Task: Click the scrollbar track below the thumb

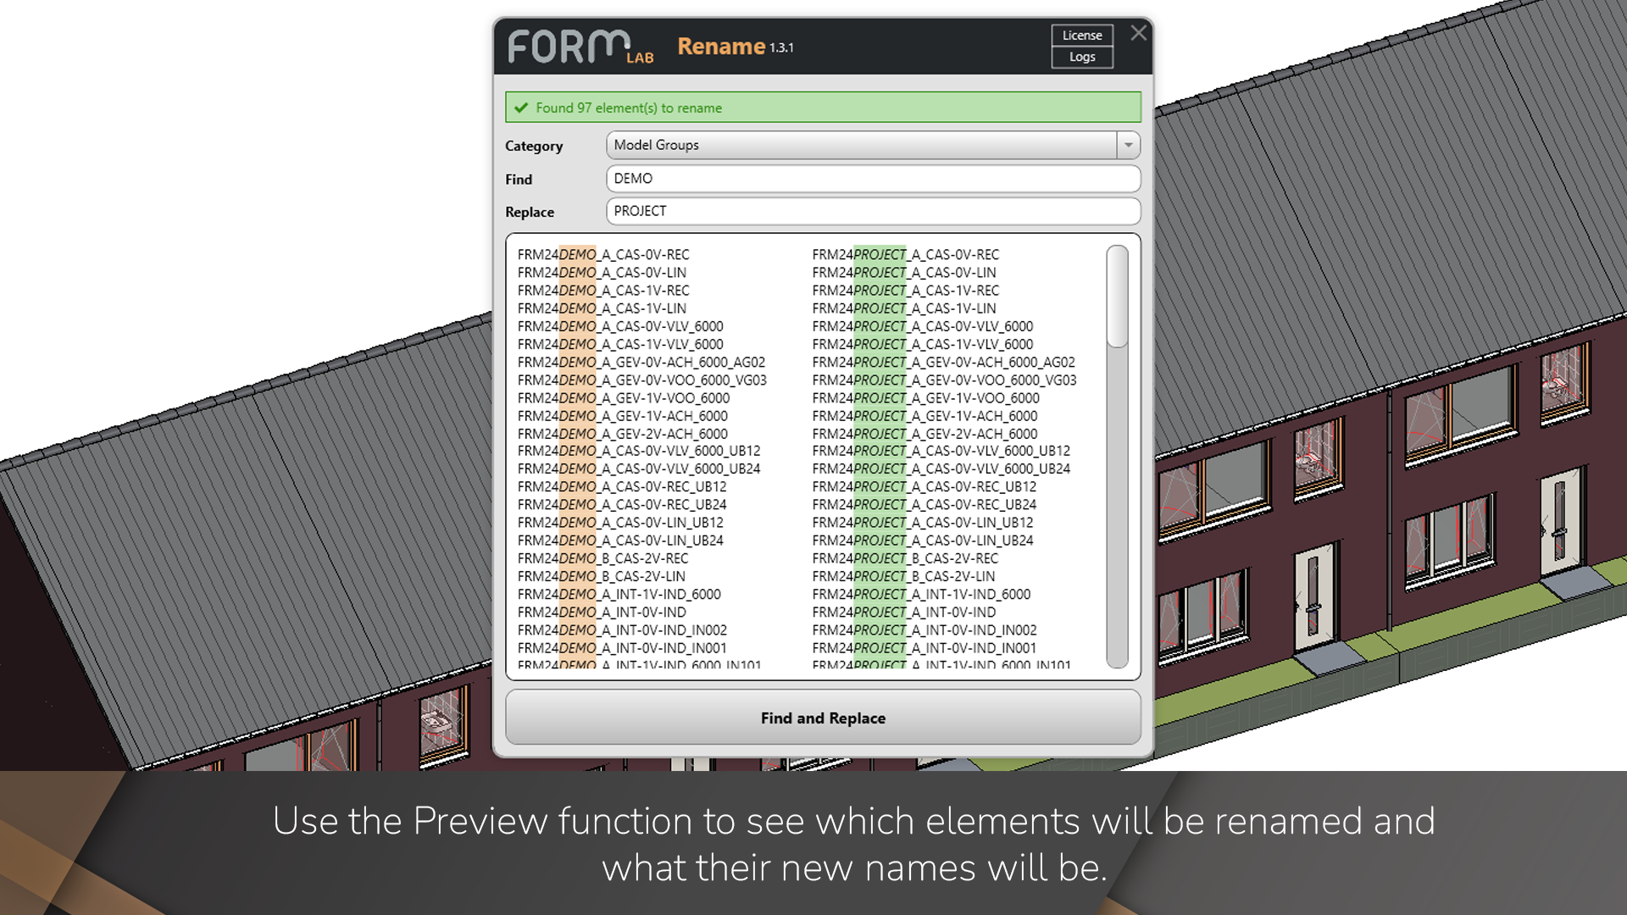Action: click(x=1117, y=508)
